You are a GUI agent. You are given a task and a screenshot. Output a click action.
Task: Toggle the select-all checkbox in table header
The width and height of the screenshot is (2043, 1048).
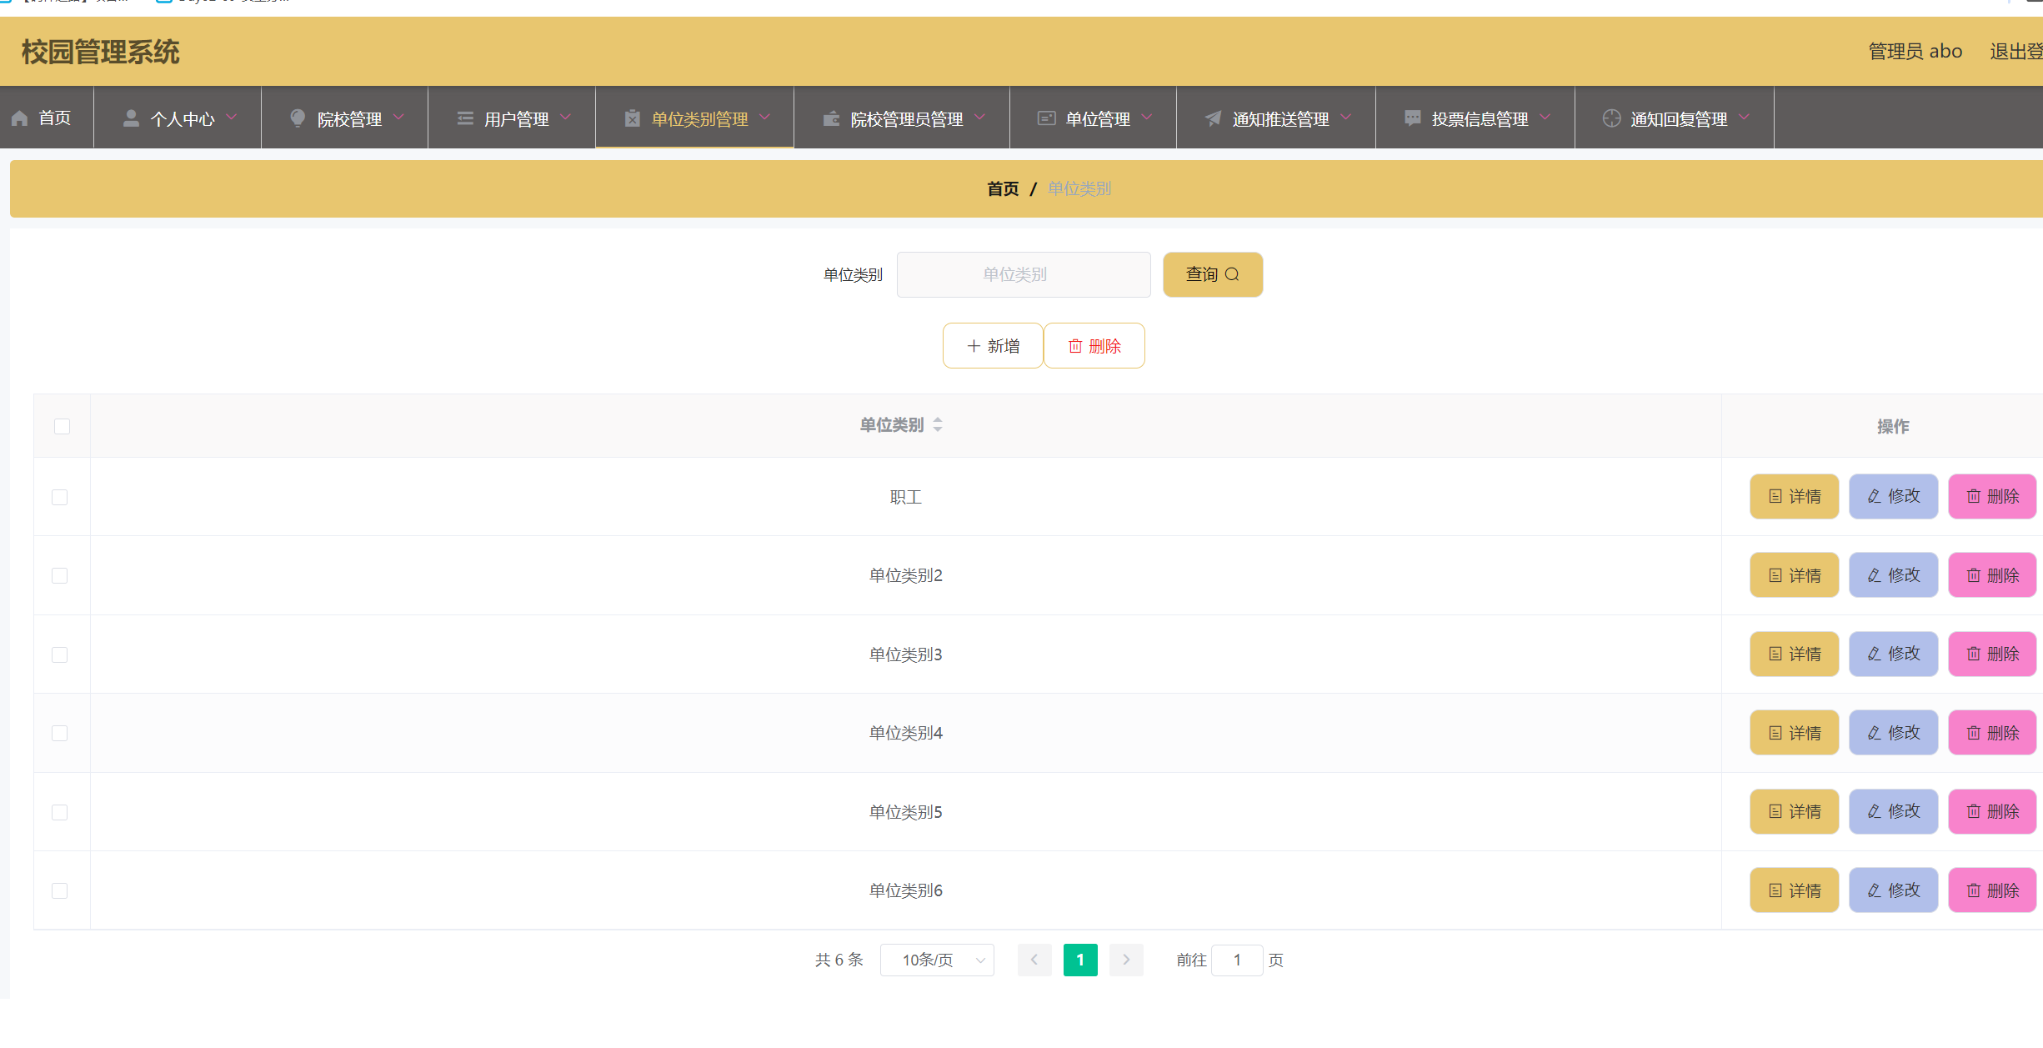(x=62, y=426)
